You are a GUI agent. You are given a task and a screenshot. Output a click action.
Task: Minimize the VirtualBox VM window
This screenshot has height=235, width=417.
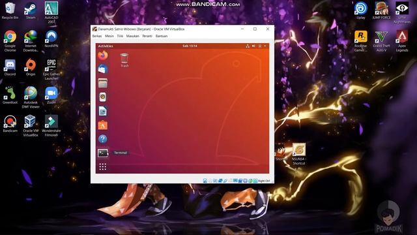(242, 29)
